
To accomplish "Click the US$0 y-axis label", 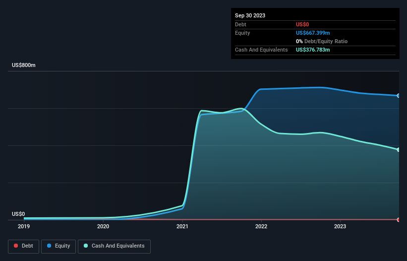I will 18,214.
